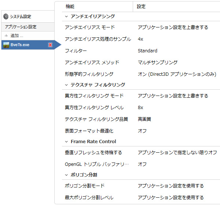
Task: Select アプリケーション設定 in the sidebar
Action: tap(28, 27)
